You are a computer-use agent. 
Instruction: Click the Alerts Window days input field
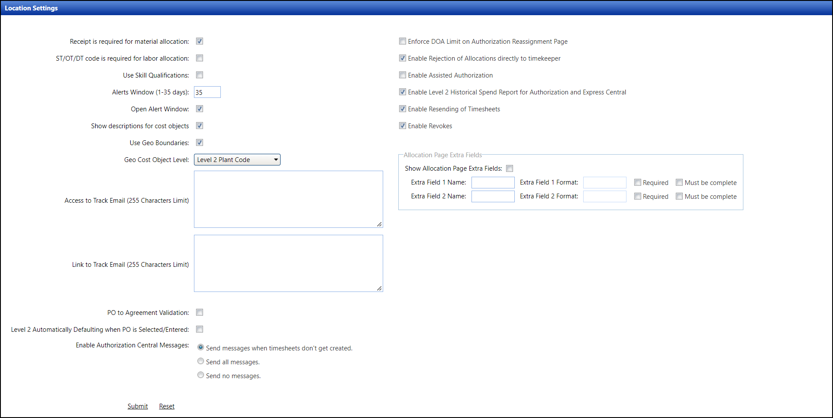point(207,92)
